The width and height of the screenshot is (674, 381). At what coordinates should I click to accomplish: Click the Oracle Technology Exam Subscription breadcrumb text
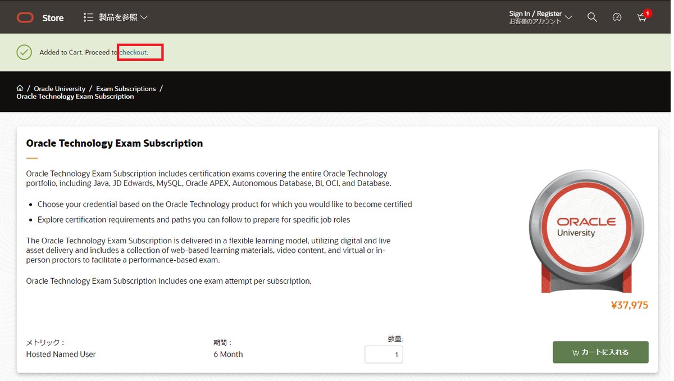pyautogui.click(x=75, y=97)
